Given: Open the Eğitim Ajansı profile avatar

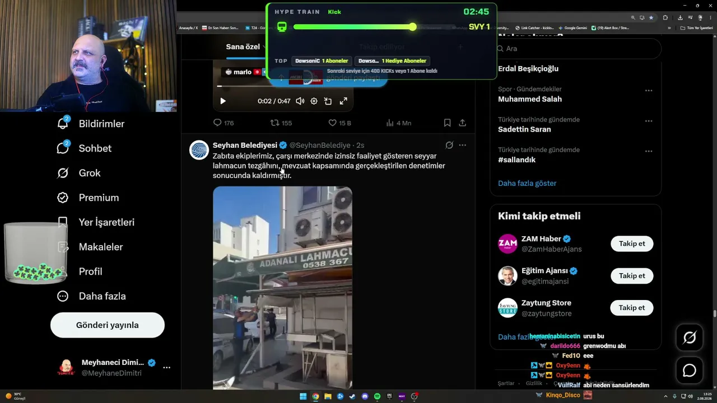Looking at the screenshot, I should (508, 275).
